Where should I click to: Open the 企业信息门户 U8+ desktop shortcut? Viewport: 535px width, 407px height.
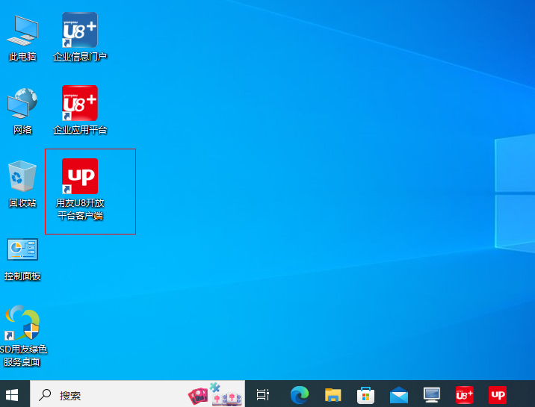80,31
